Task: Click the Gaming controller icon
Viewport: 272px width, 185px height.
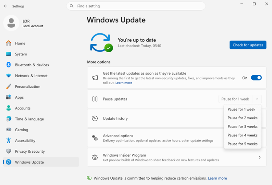Action: coord(8,129)
